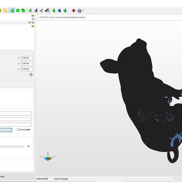Click blue-bordered button left of Auto-Update
This screenshot has width=182, height=182.
click(6, 130)
